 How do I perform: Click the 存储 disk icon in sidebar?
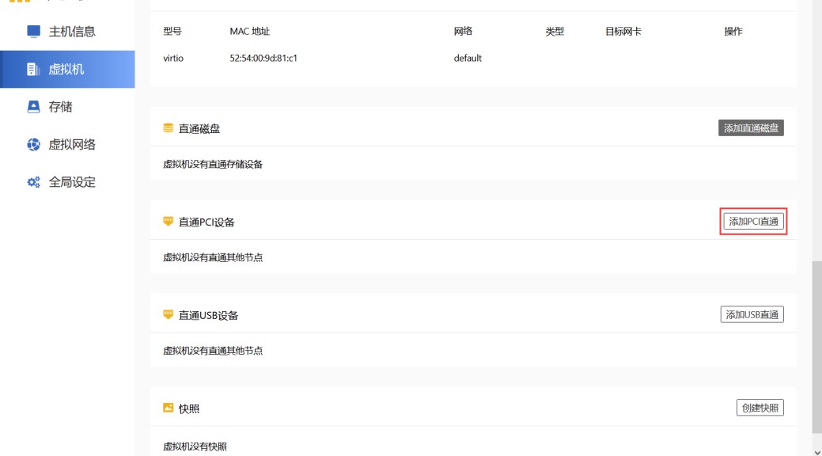coord(33,107)
